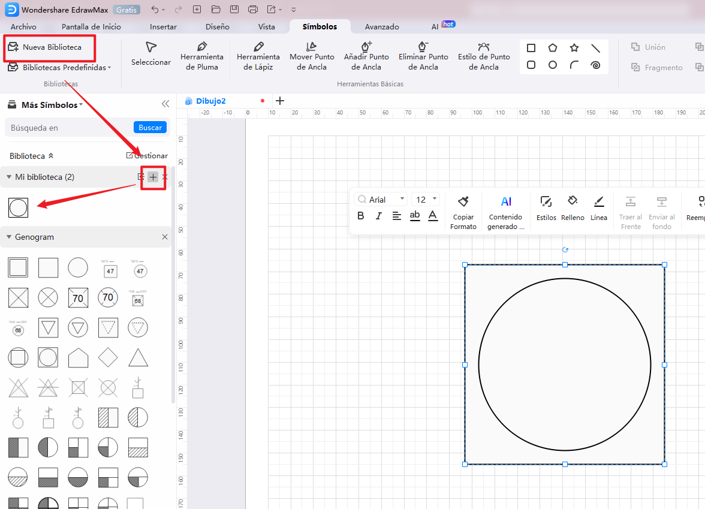
Task: Pick the Eliminar Punto de Ancla tool
Action: point(423,56)
